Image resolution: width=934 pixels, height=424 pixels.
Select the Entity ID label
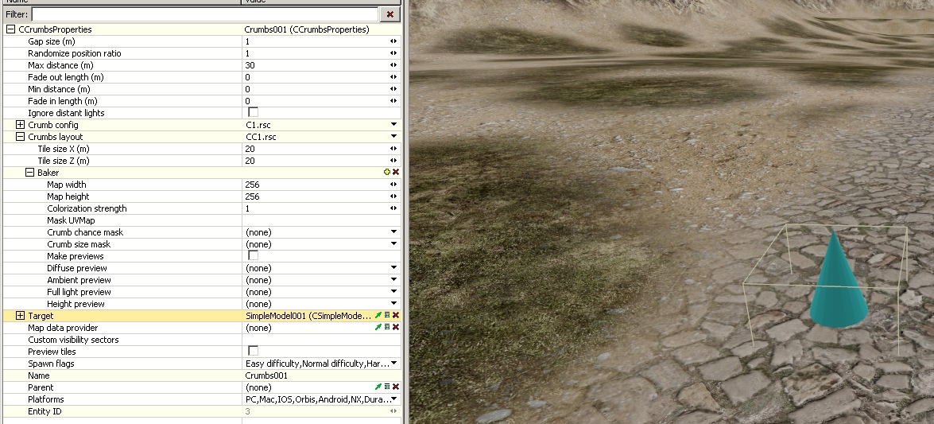pyautogui.click(x=45, y=411)
